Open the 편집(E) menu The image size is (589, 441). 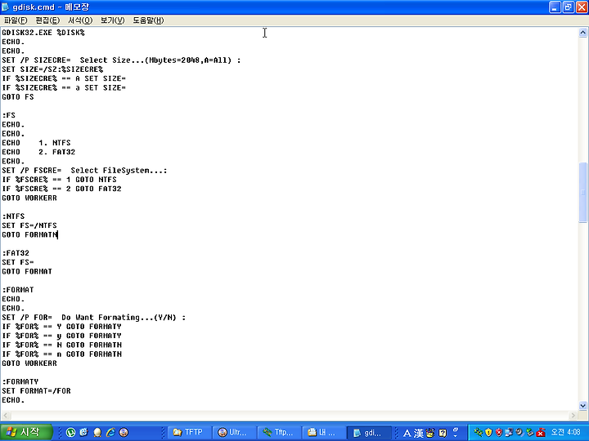[47, 20]
